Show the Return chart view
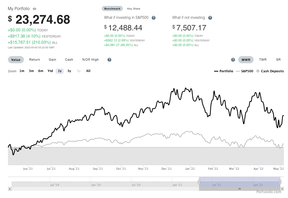Image resolution: width=288 pixels, height=198 pixels. (35, 60)
